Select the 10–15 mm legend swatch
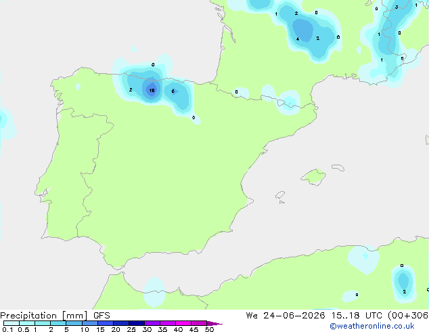Viewport: 429px width, 332px height. tap(89, 323)
